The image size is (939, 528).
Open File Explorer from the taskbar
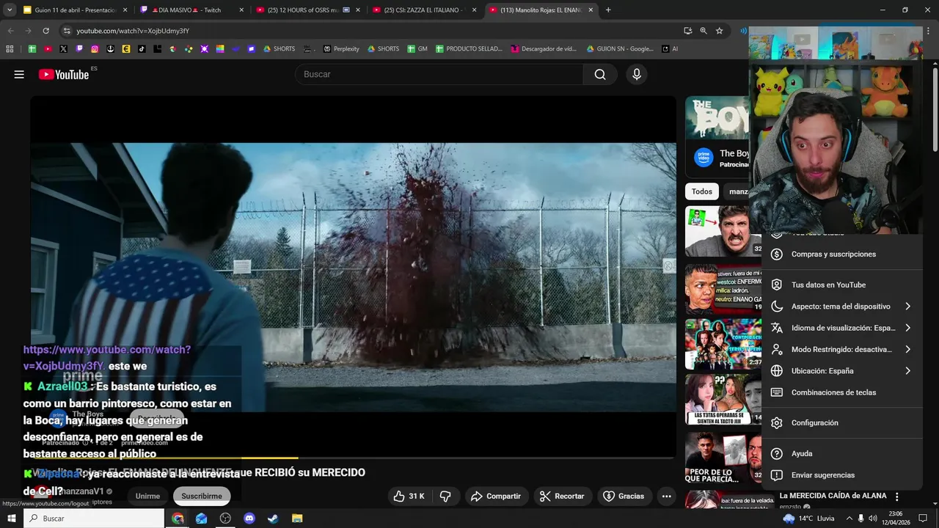pyautogui.click(x=297, y=518)
